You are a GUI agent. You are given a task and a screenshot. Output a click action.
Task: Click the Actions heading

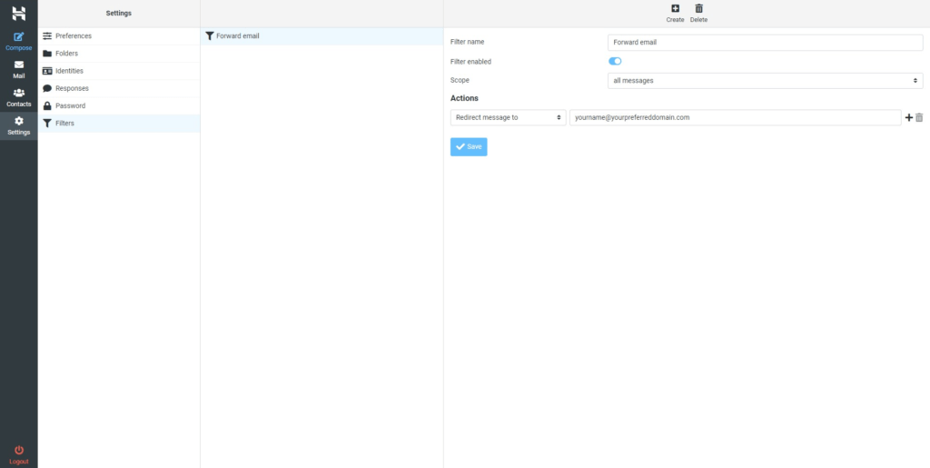click(x=464, y=98)
